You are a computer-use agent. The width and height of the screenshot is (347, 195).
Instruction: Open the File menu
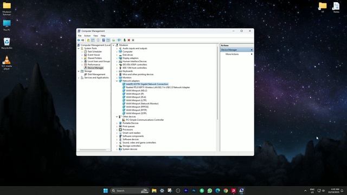click(80, 36)
